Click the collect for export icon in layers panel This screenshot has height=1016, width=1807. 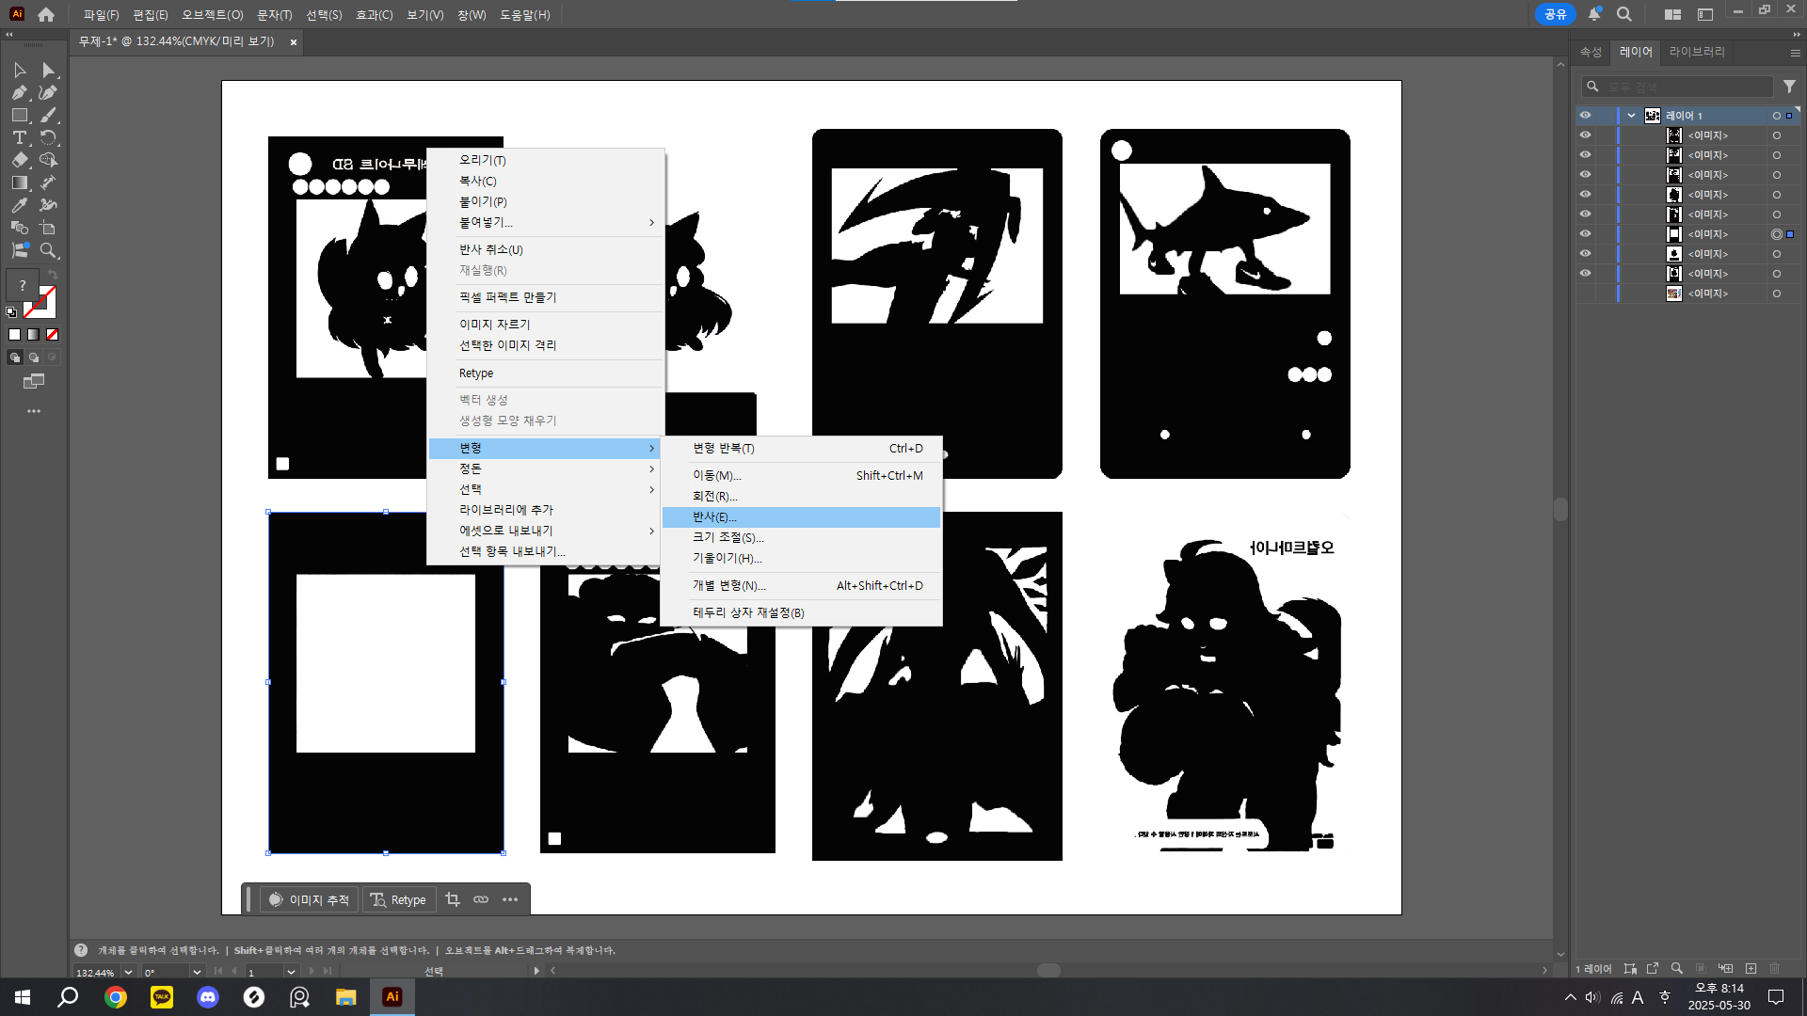[x=1653, y=969]
